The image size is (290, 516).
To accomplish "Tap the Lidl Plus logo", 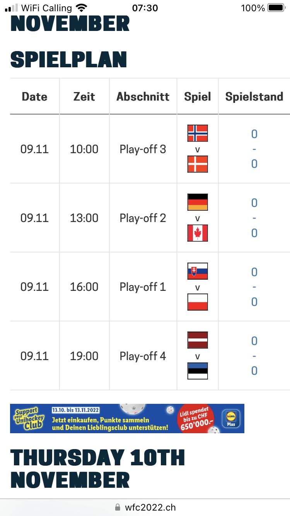I will click(x=231, y=419).
